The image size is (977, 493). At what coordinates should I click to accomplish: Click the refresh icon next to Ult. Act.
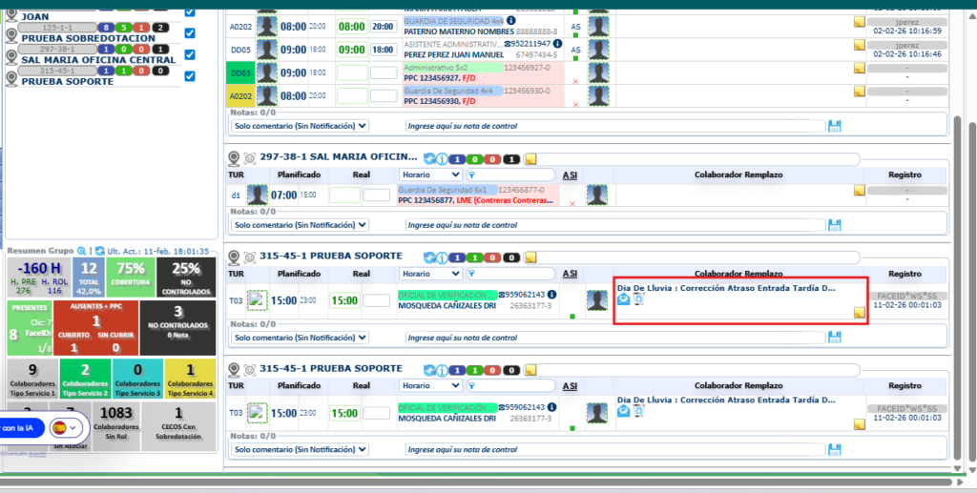pyautogui.click(x=99, y=250)
